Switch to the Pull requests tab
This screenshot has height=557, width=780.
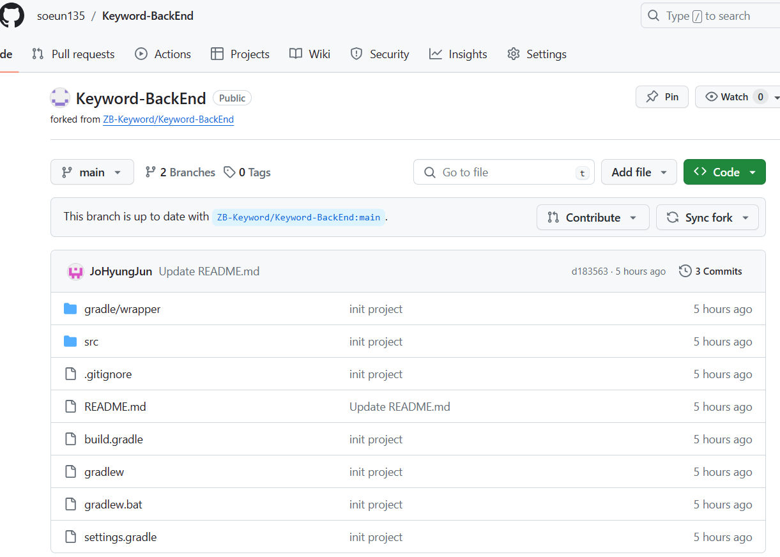pyautogui.click(x=73, y=54)
